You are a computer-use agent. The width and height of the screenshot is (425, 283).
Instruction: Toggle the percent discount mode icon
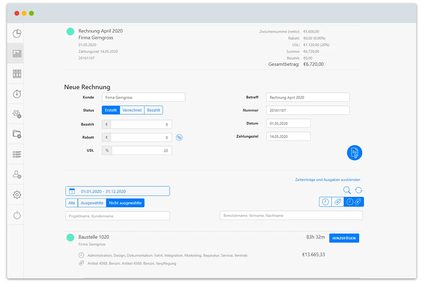179,138
